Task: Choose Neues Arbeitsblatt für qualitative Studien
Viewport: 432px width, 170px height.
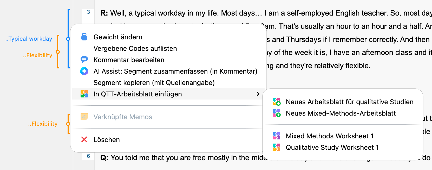Action: [349, 102]
